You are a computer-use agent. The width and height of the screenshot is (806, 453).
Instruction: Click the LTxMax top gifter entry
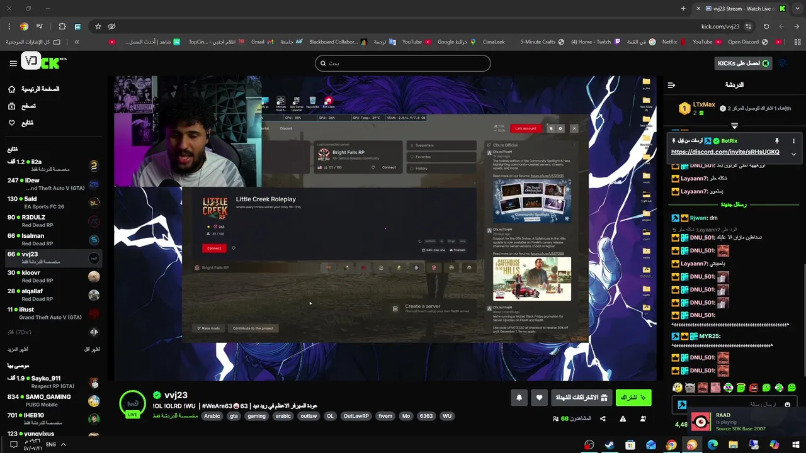[x=696, y=108]
